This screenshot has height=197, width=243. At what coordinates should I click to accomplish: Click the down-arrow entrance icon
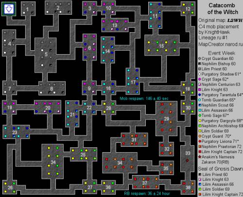click(x=9, y=9)
